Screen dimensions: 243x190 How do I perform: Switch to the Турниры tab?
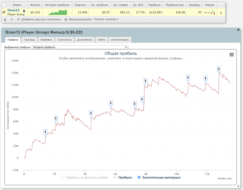pyautogui.click(x=29, y=40)
